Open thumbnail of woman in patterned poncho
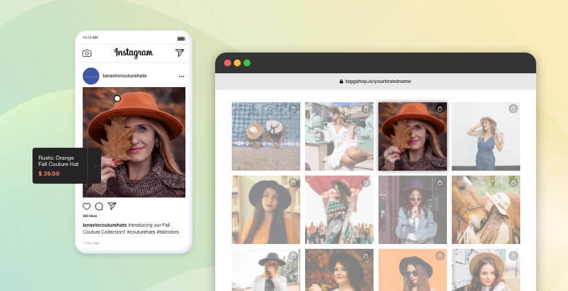 click(x=339, y=209)
